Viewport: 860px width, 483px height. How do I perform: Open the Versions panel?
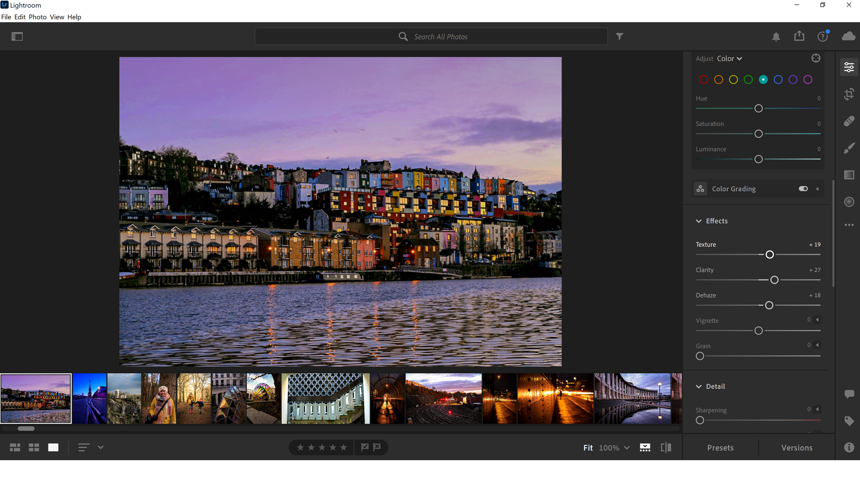click(796, 447)
